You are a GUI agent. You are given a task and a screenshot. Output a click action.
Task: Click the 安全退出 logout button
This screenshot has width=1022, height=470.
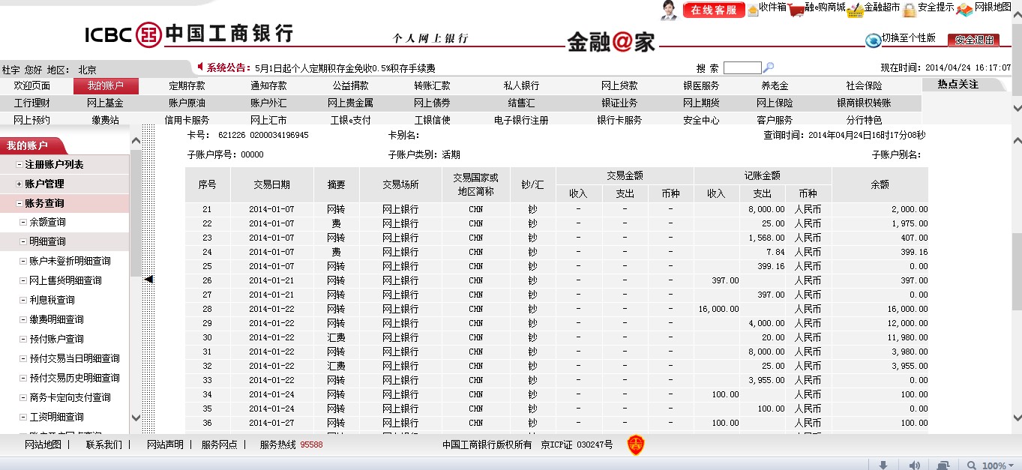pos(973,40)
